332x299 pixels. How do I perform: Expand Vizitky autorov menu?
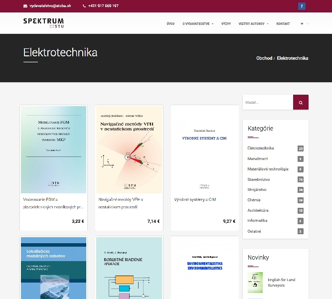pos(253,24)
